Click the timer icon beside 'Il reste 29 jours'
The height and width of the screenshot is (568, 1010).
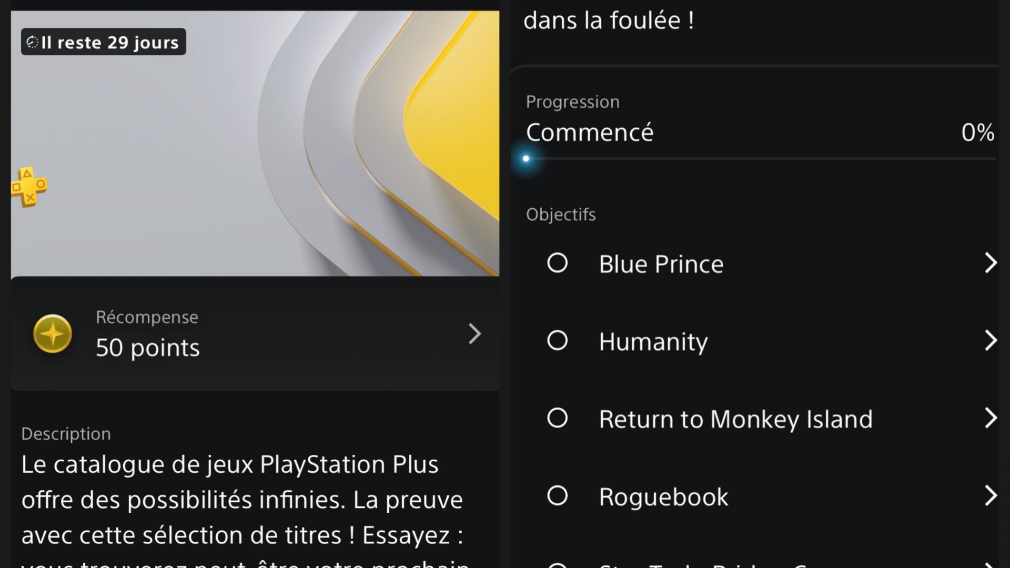click(x=33, y=42)
